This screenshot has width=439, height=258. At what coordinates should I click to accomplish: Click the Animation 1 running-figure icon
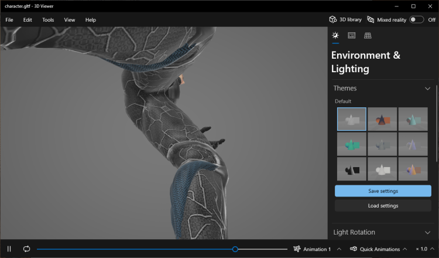[x=297, y=249]
